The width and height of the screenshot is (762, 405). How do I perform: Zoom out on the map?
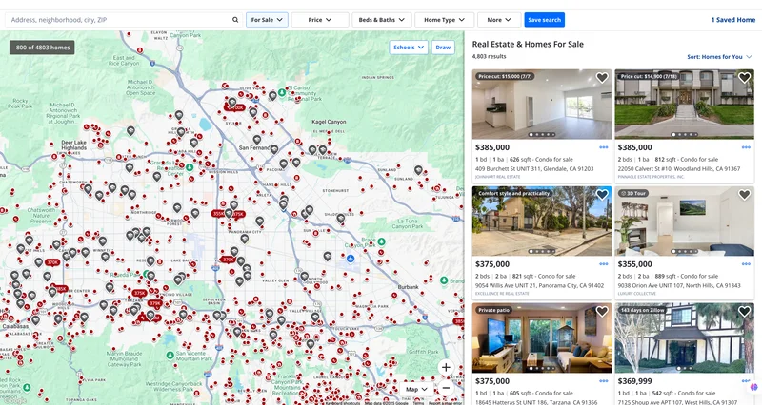click(446, 388)
